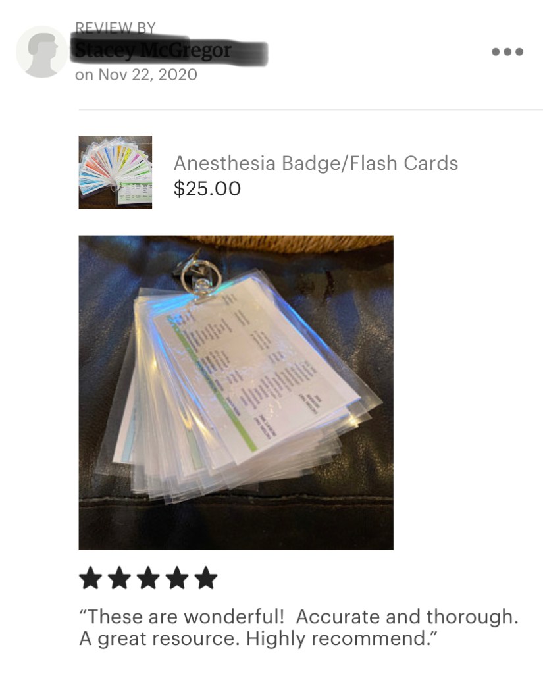Click the divider line below the reviewer info
Screen dimensions: 543x674
tap(311, 110)
